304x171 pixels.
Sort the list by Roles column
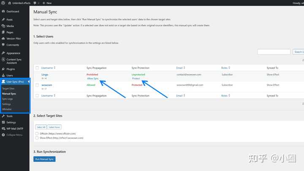click(225, 68)
